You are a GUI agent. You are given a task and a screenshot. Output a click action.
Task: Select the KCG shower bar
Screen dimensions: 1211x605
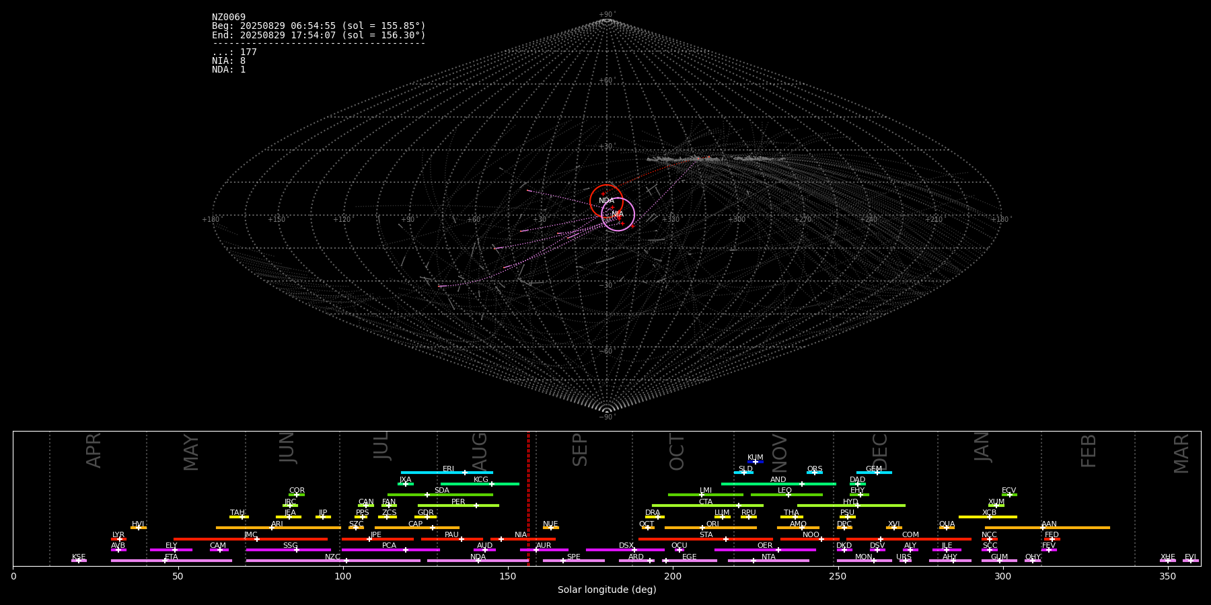click(x=480, y=484)
